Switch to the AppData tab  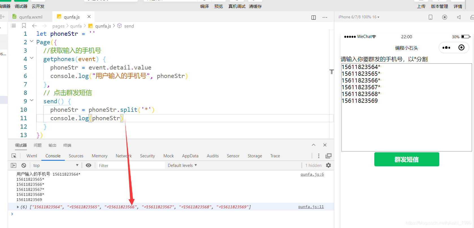coord(190,156)
